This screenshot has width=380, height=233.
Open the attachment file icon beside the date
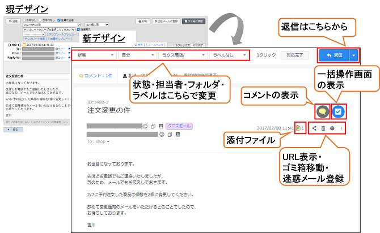pos(298,128)
